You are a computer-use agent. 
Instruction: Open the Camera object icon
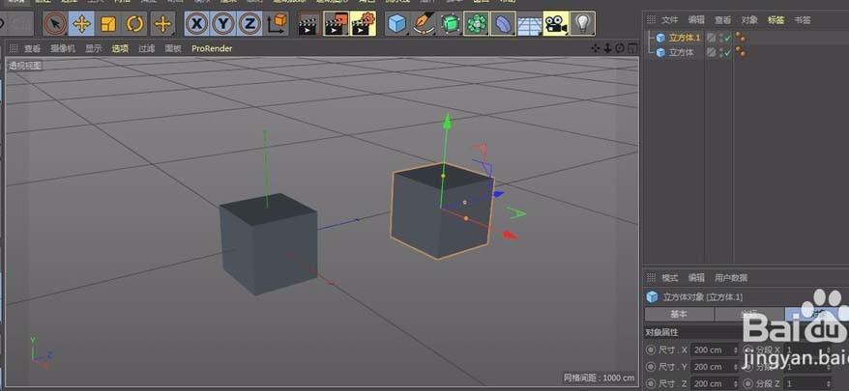click(x=555, y=23)
